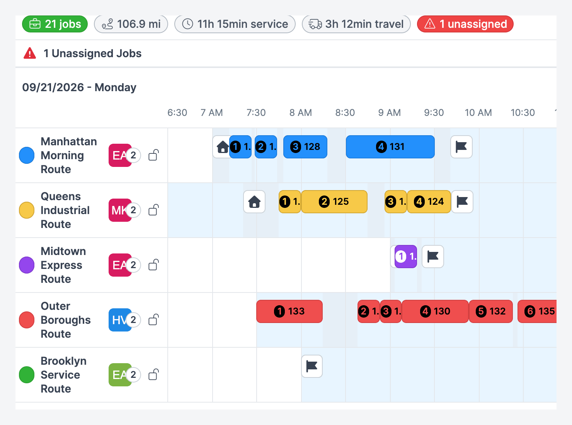Open the 1 Unassigned Jobs row
The height and width of the screenshot is (425, 572).
286,53
